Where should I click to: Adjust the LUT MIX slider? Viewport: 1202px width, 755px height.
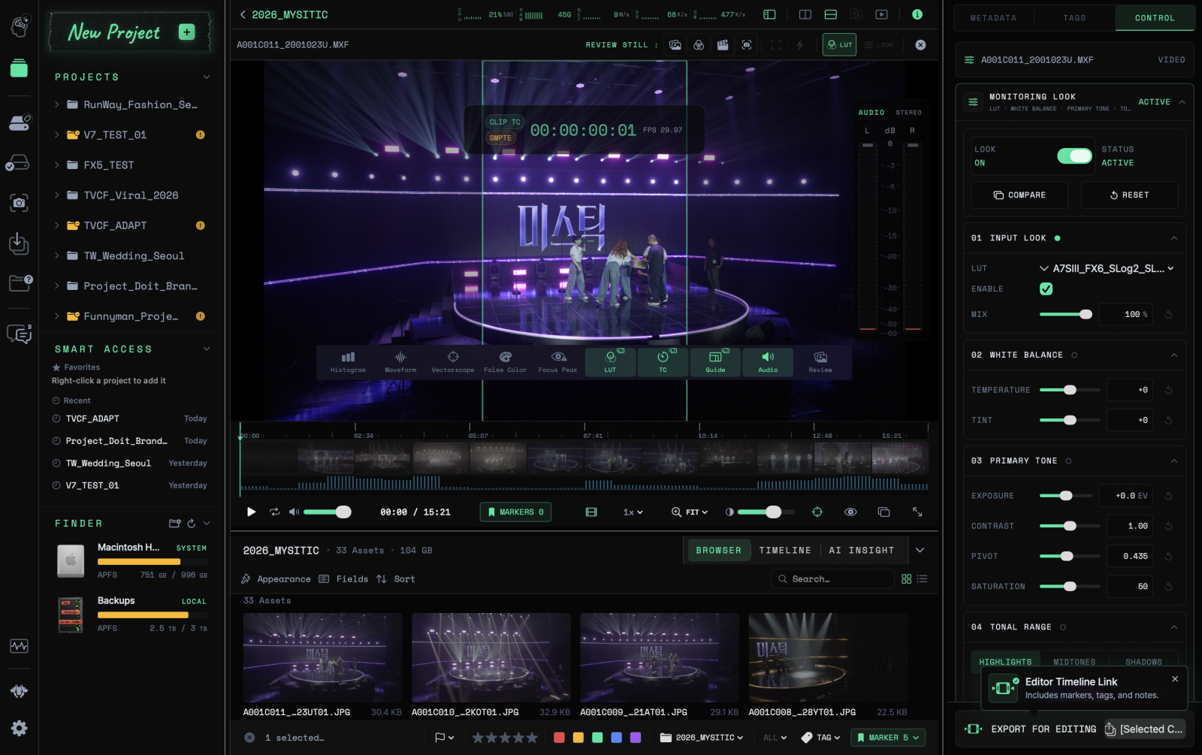coord(1065,314)
